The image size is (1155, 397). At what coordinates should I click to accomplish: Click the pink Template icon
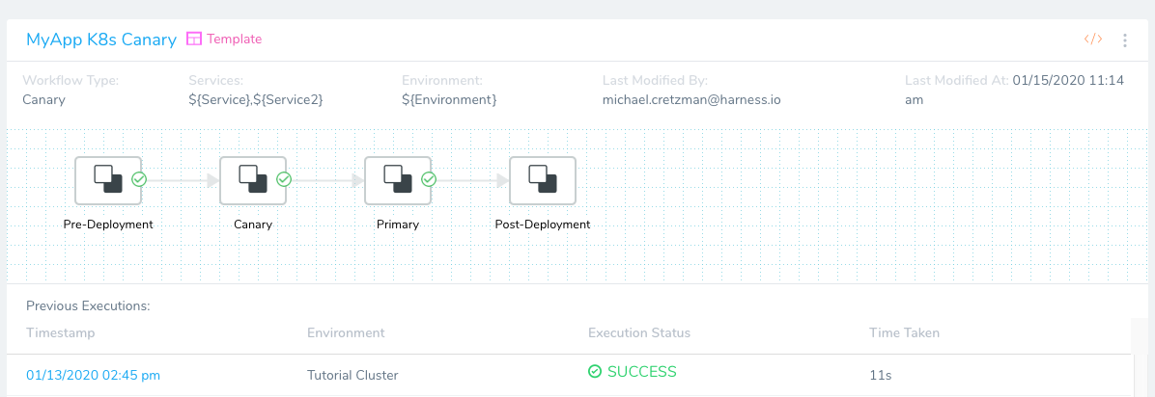click(x=194, y=39)
